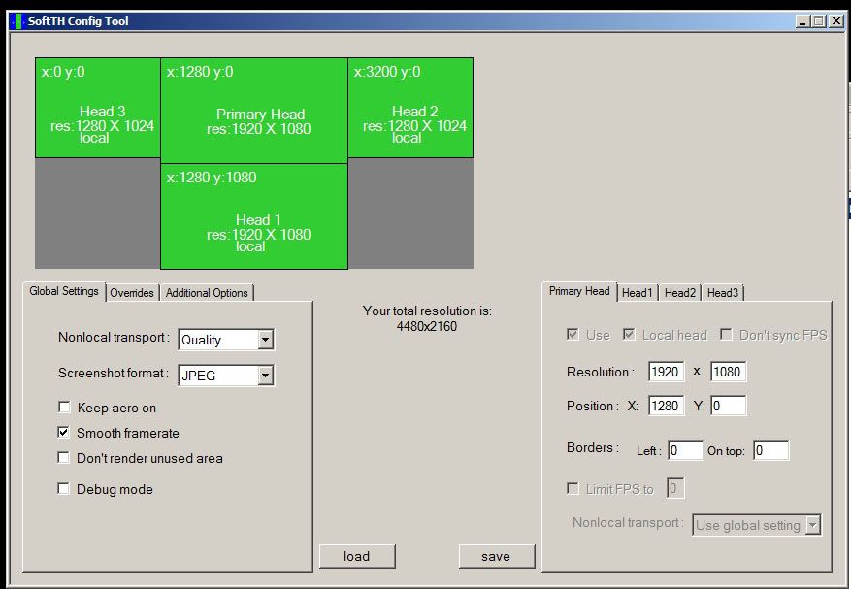851x589 pixels.
Task: Click the SoftTH app icon in title bar
Action: [x=16, y=21]
